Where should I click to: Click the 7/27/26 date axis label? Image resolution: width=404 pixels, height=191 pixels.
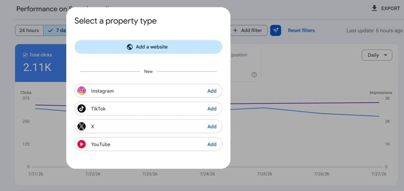click(x=379, y=174)
